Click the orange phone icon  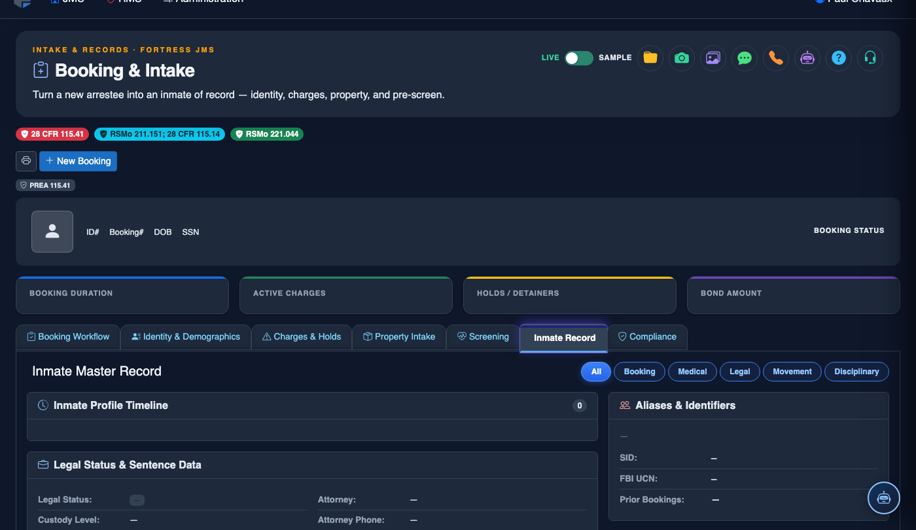(776, 58)
